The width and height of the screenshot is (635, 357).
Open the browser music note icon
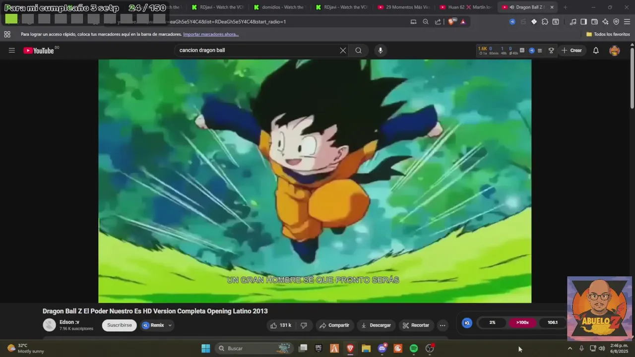(x=573, y=21)
